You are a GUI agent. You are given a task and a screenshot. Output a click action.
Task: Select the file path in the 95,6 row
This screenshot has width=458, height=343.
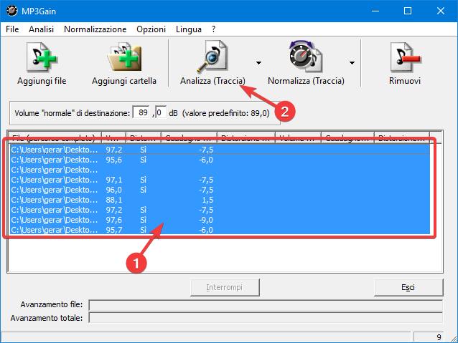pyautogui.click(x=55, y=160)
